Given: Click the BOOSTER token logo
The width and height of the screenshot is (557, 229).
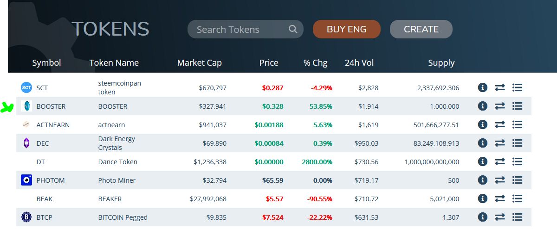Looking at the screenshot, I should click(x=26, y=106).
